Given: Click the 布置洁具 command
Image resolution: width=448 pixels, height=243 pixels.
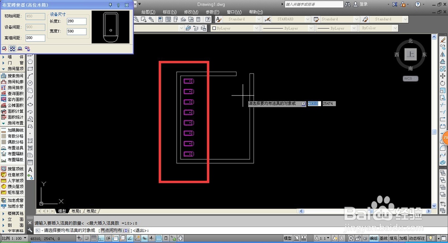Looking at the screenshot, I should (13, 148).
